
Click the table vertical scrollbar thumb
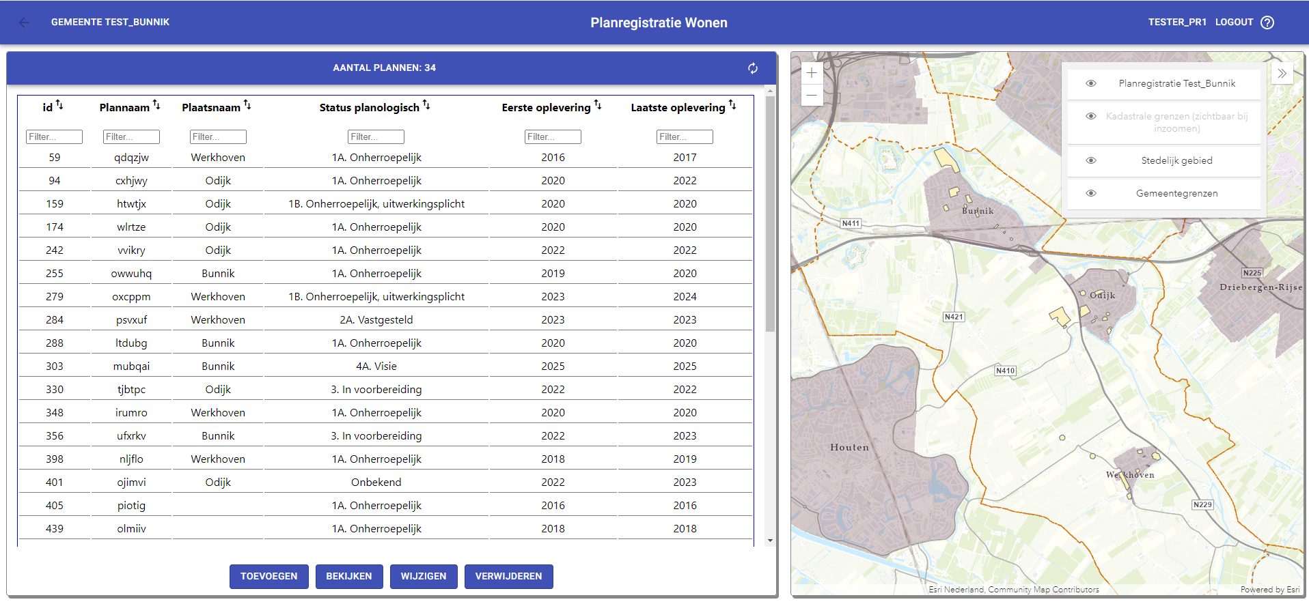(x=770, y=212)
